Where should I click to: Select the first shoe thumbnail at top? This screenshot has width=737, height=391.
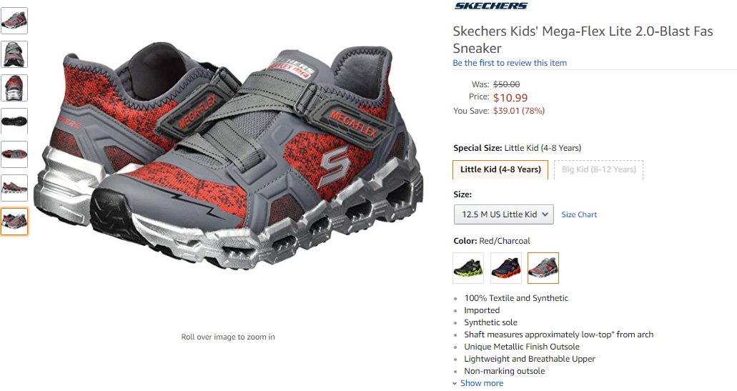coord(14,21)
